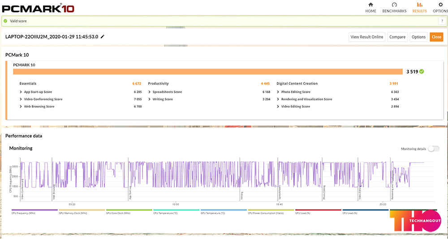Click Web Browsing score value 6 700
Viewport: 448px width, 239px height.
coord(138,106)
